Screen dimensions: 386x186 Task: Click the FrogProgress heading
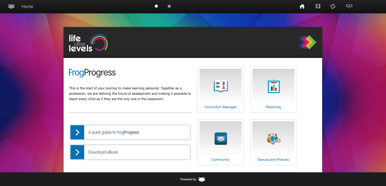pos(92,73)
